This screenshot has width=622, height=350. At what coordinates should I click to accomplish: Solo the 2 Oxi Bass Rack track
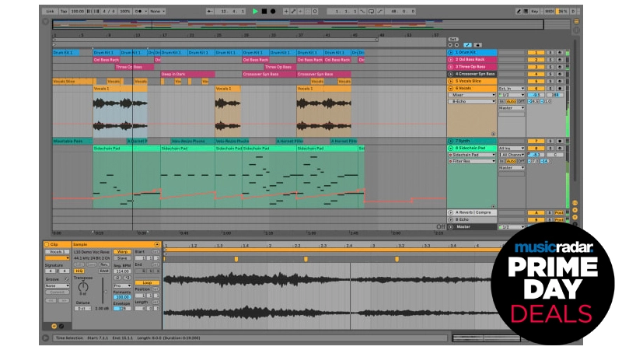[550, 60]
